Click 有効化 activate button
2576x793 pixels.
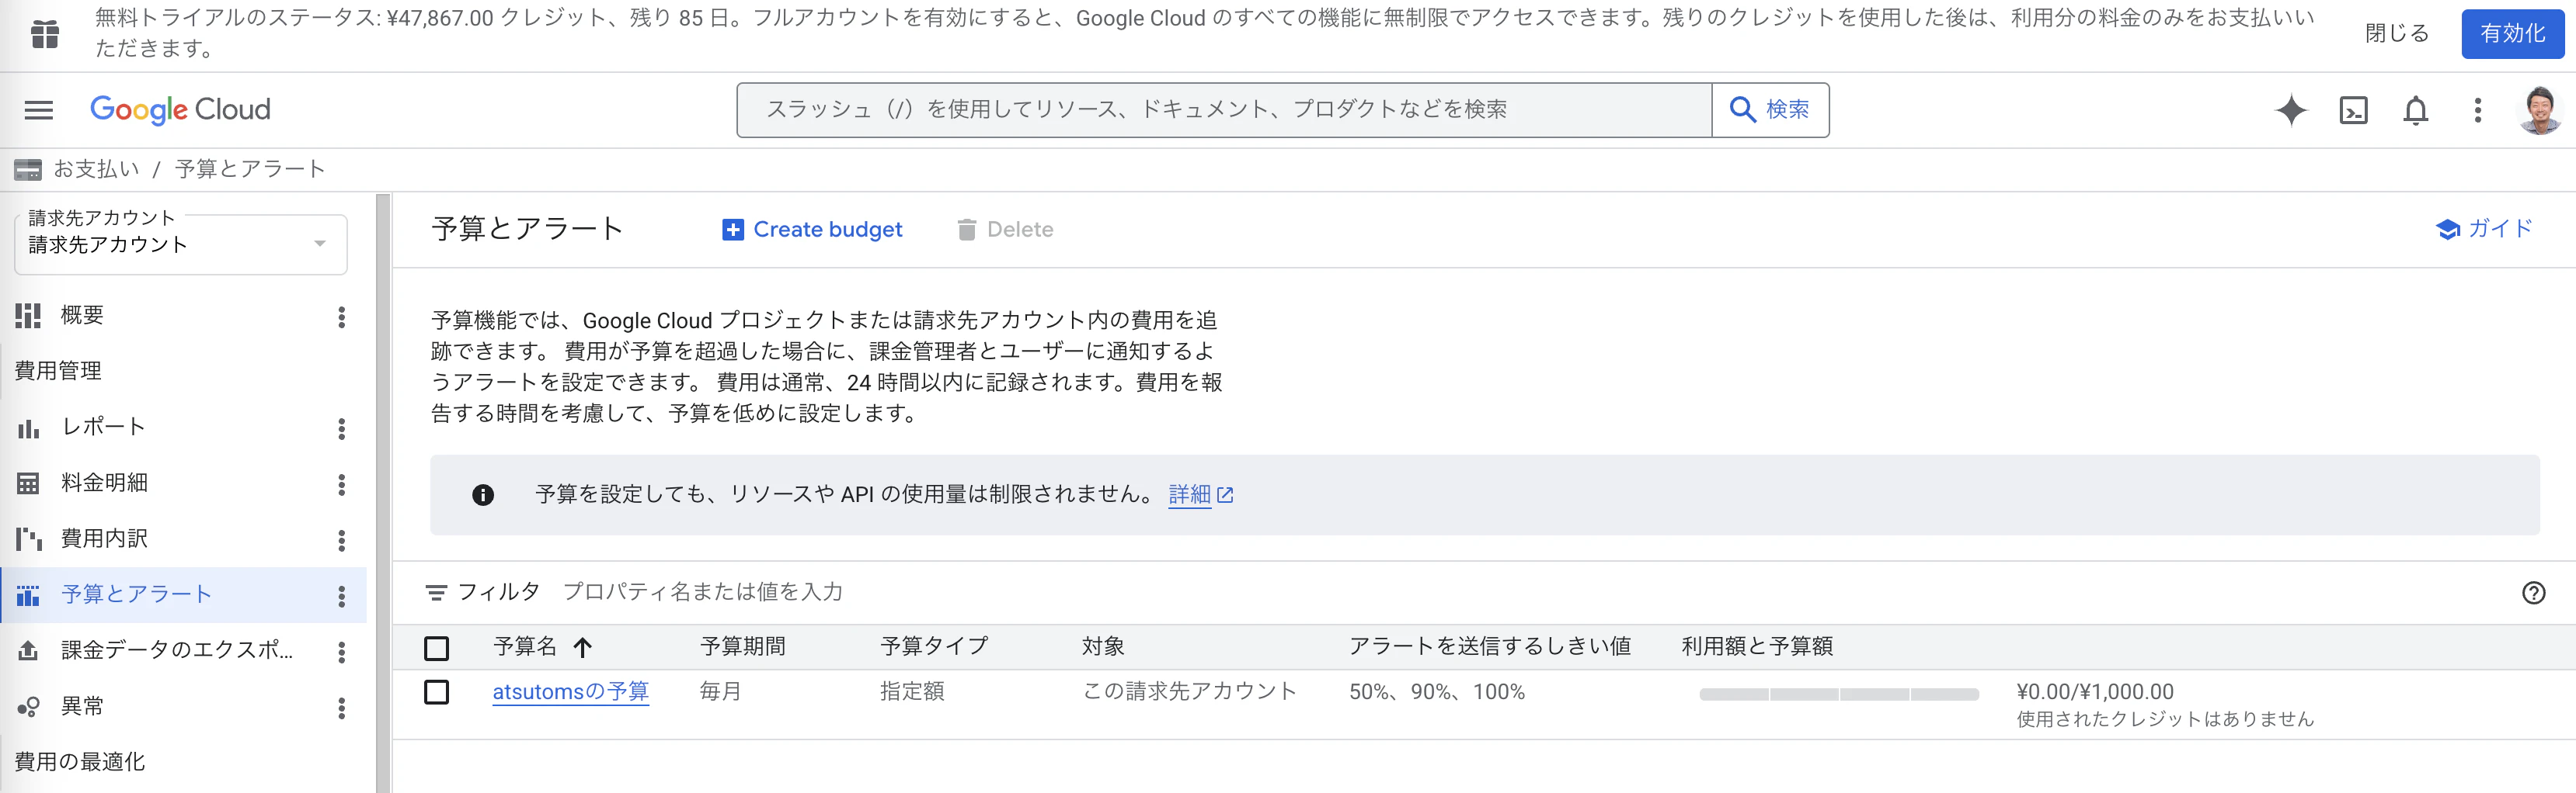point(2512,34)
